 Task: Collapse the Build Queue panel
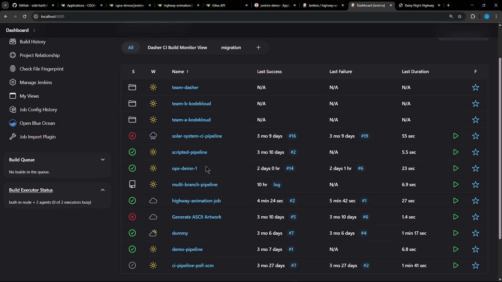tap(103, 160)
